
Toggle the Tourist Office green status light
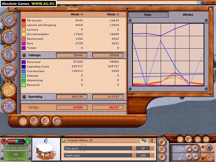pos(64,140)
